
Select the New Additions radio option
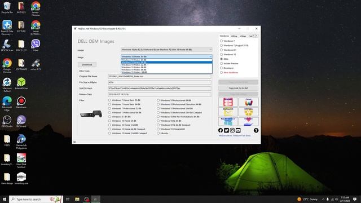[x=221, y=73]
